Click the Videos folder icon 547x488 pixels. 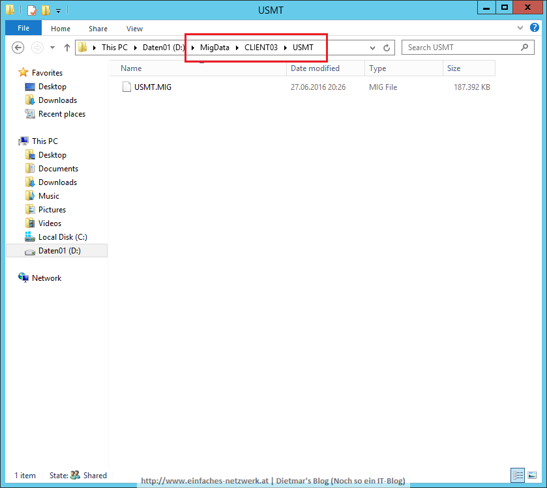coord(30,223)
